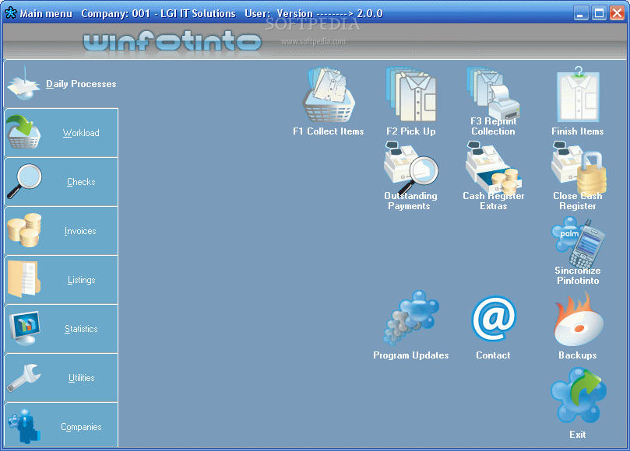Open the Daily Processes menu label
Screen dimensions: 630x451
(x=81, y=84)
